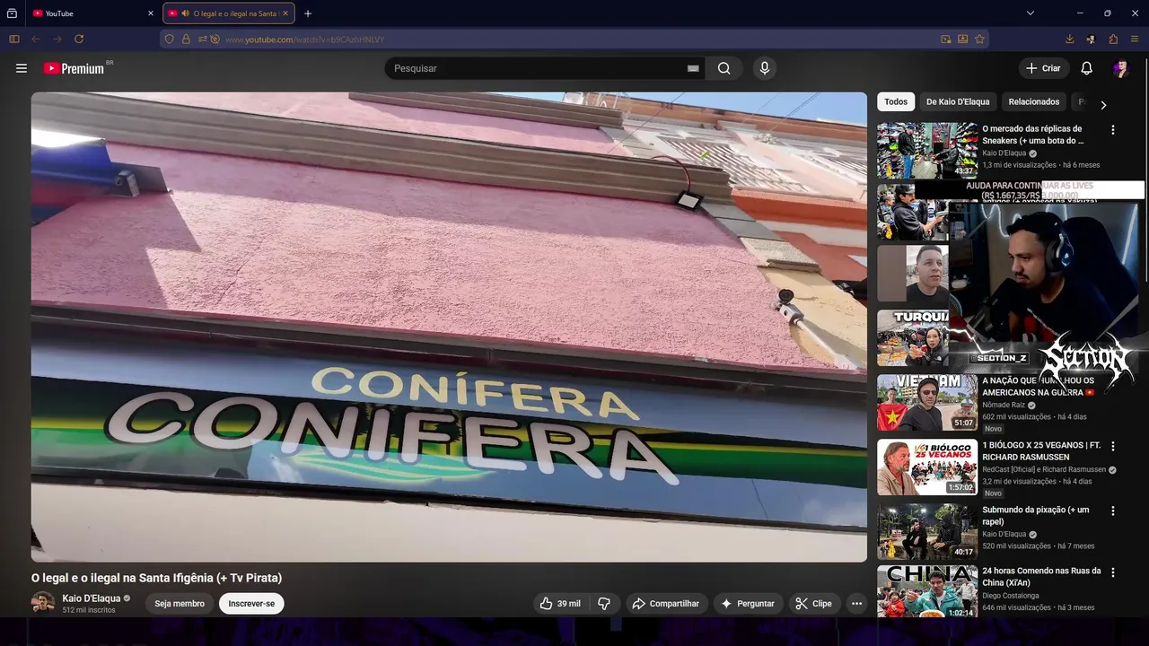This screenshot has width=1149, height=646.
Task: Share video with Compartilhar button
Action: coord(666,604)
